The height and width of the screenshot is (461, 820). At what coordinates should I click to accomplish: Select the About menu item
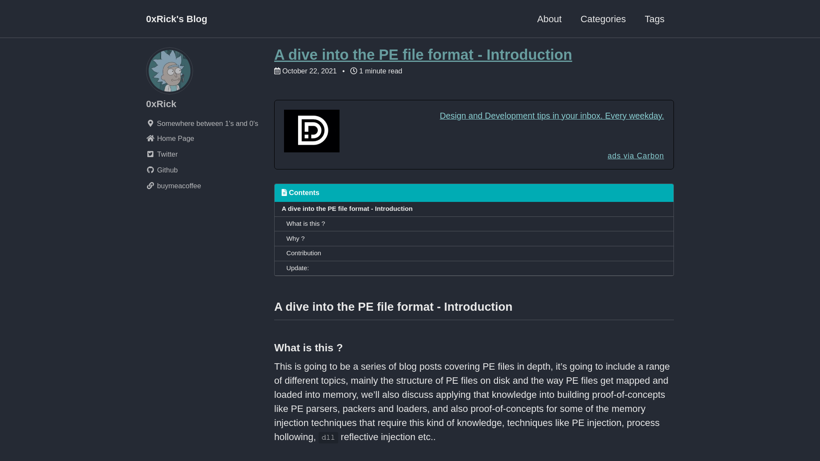click(549, 19)
